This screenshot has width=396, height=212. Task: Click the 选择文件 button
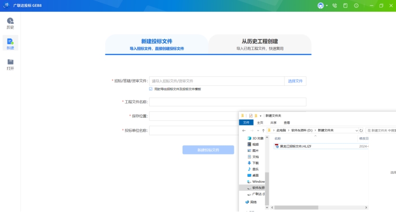point(295,81)
